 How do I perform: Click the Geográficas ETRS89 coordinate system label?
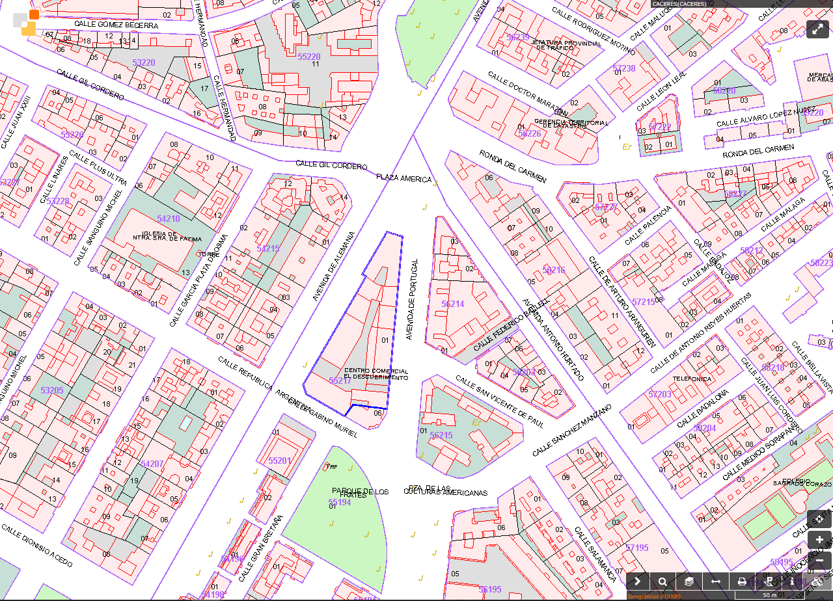tap(654, 596)
